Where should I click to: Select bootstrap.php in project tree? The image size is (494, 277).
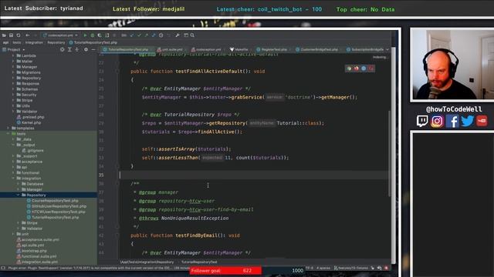(x=32, y=251)
